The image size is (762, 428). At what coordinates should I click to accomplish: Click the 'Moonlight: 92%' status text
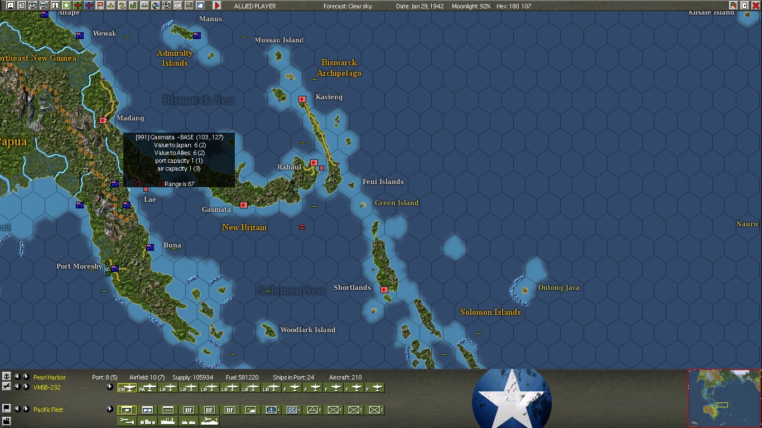pos(470,6)
